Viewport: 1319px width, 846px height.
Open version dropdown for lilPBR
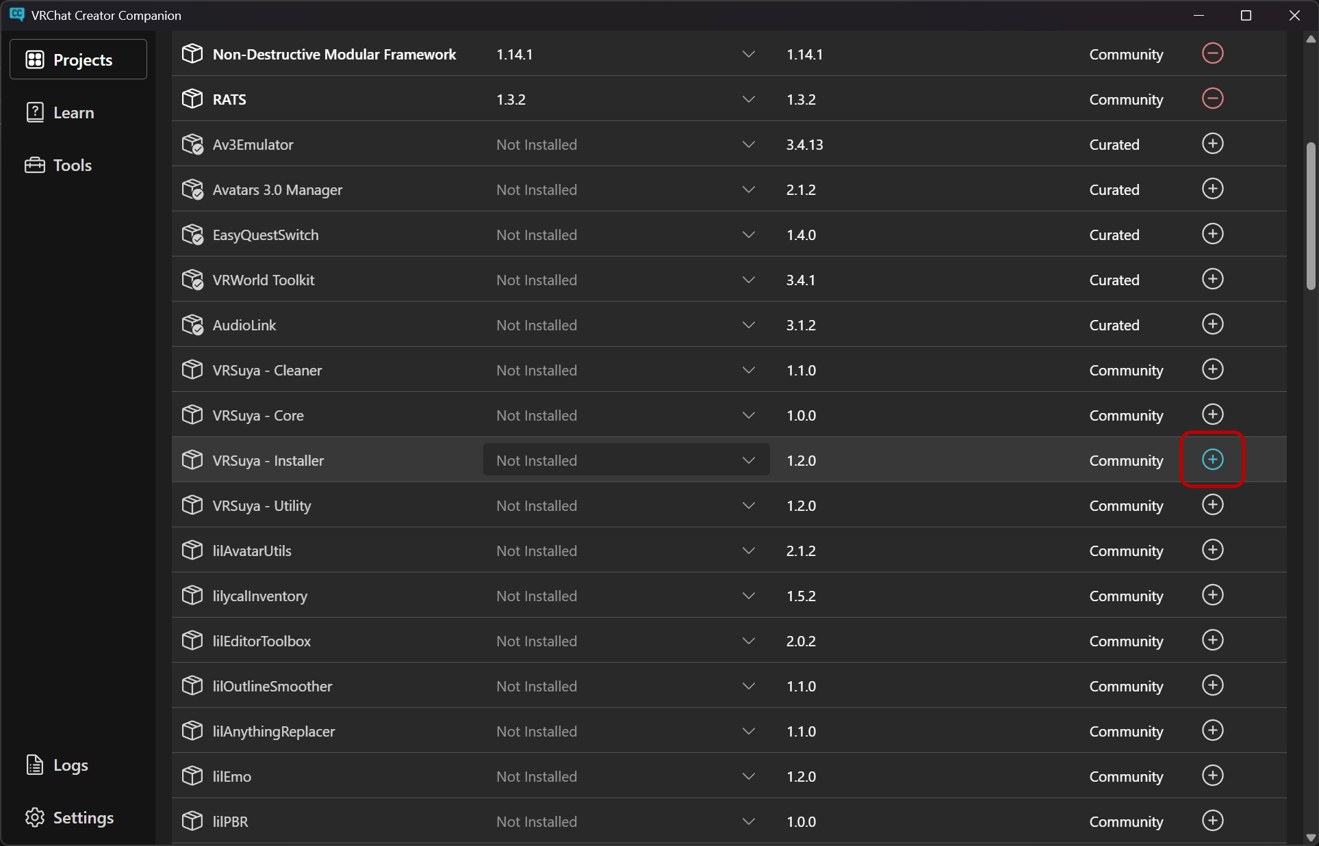(x=626, y=821)
